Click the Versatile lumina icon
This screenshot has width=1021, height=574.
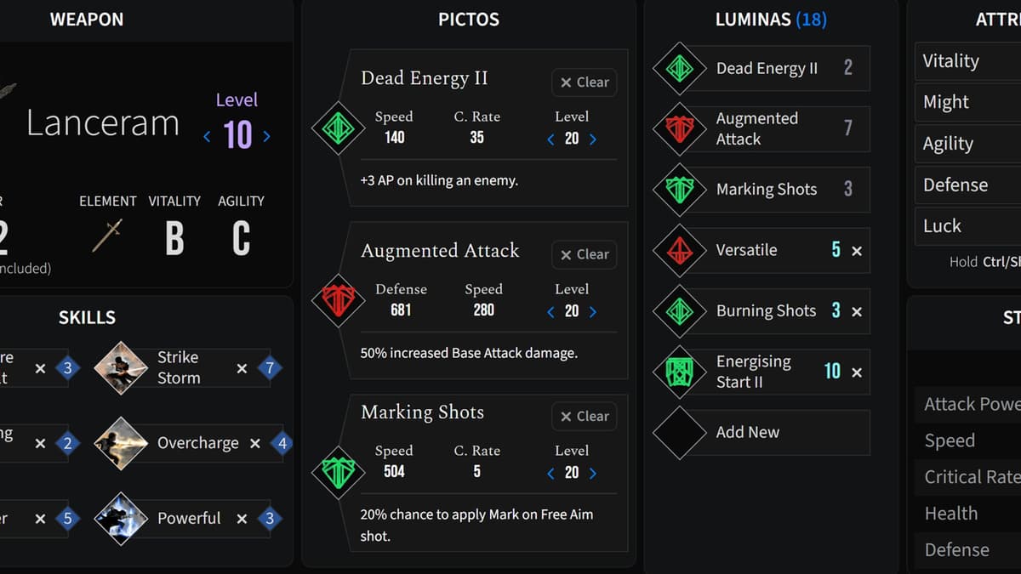coord(679,250)
